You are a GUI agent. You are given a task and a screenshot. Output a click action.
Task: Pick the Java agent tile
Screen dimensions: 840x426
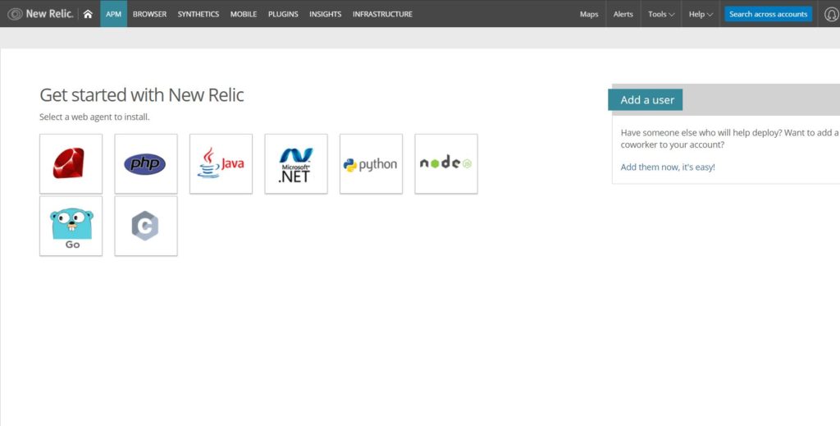(221, 164)
